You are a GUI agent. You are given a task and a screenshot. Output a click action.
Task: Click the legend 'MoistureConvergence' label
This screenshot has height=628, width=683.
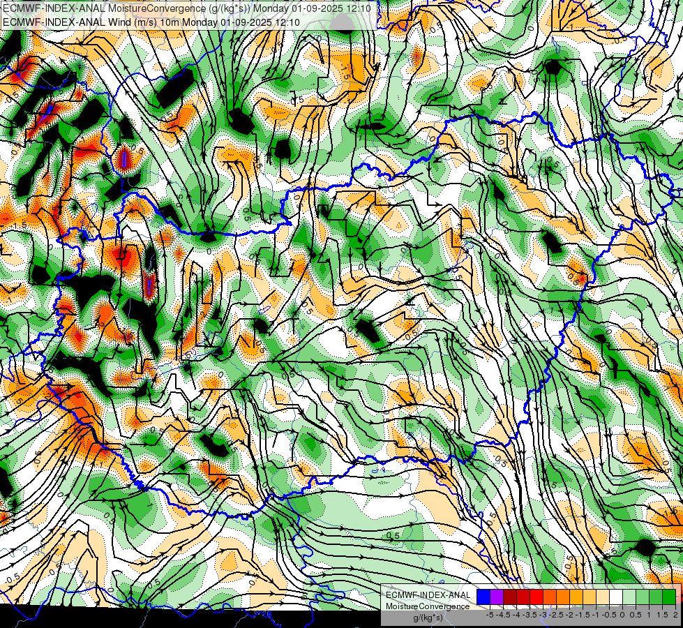pyautogui.click(x=428, y=606)
